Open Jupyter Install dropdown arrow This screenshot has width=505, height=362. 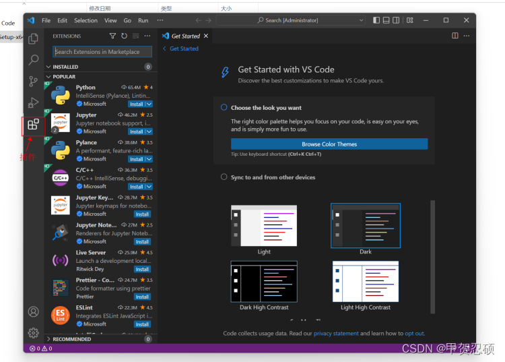(149, 131)
